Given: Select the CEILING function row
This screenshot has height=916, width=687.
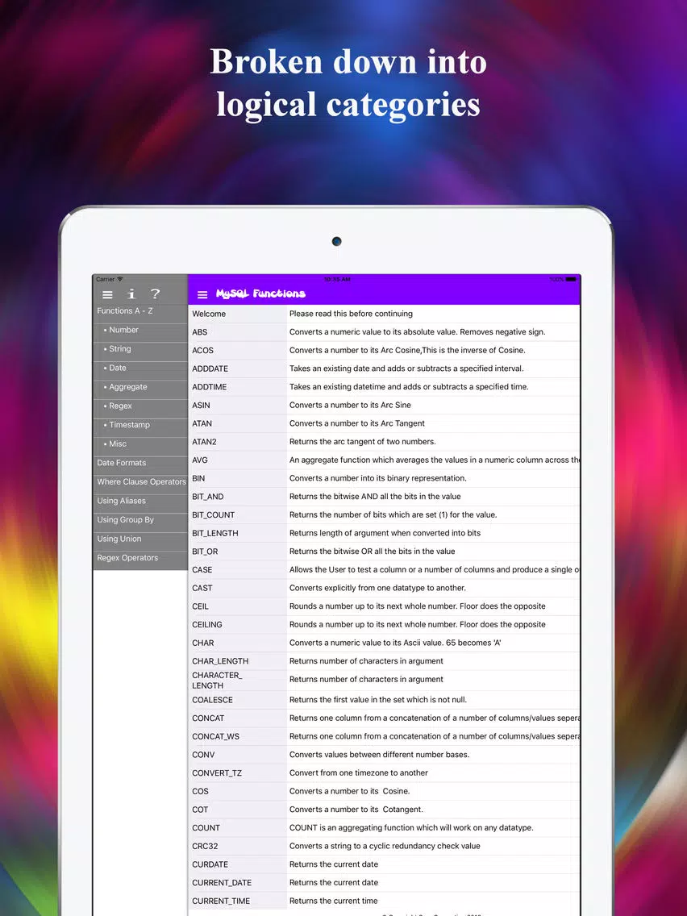Looking at the screenshot, I should 384,624.
